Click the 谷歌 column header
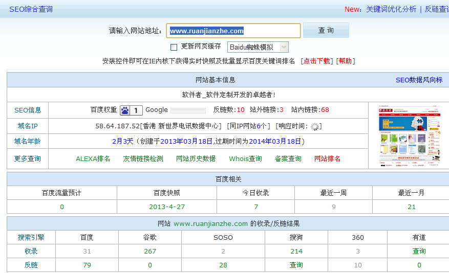Viewport: 449px width, 273px height. 150,238
